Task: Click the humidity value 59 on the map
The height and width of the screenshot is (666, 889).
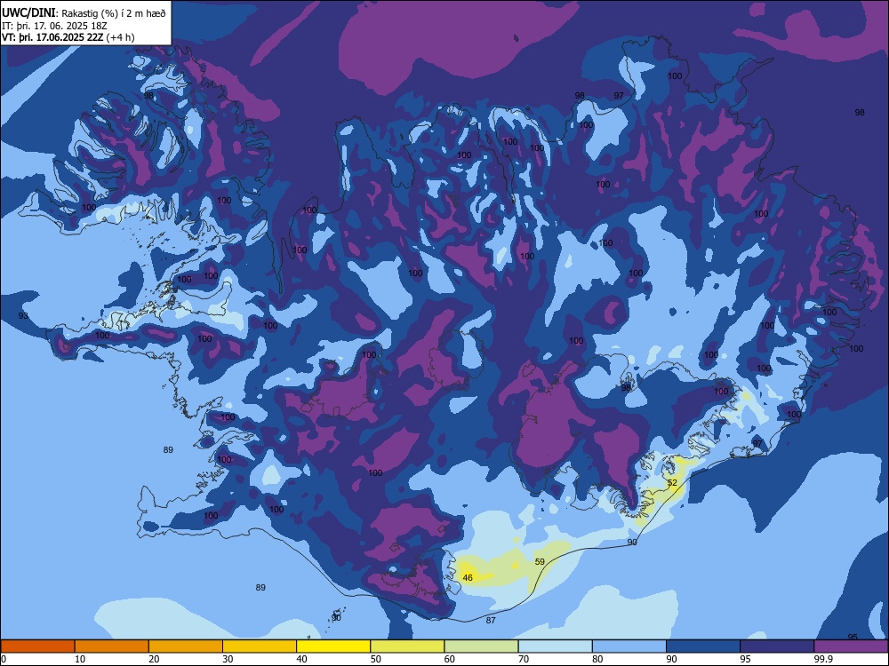Action: point(540,562)
